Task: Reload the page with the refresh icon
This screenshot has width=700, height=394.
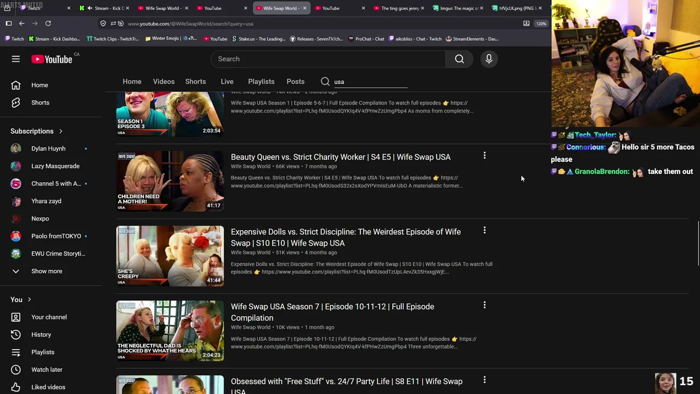Action: pyautogui.click(x=48, y=24)
